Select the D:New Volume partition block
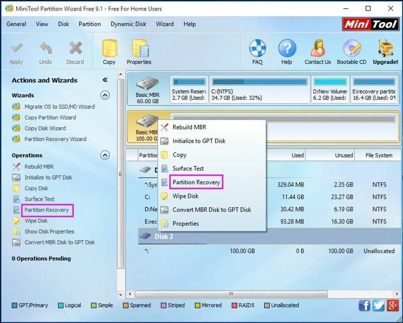The height and width of the screenshot is (323, 403). point(330,90)
